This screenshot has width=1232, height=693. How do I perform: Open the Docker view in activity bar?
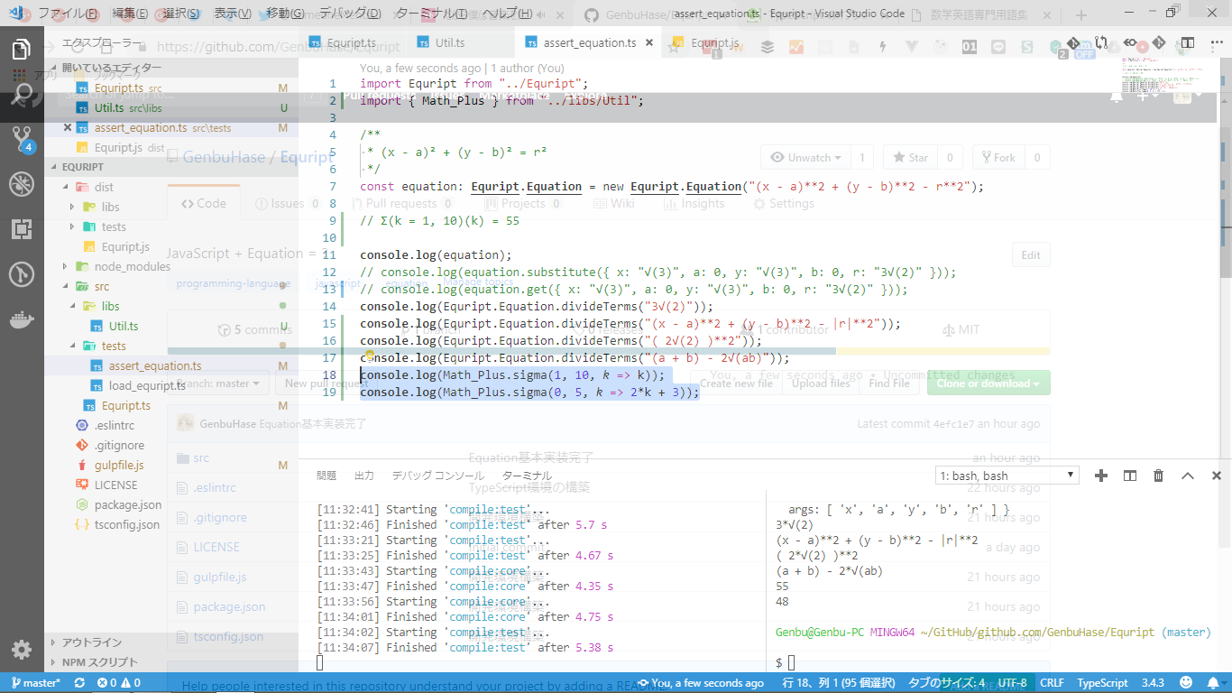(22, 319)
